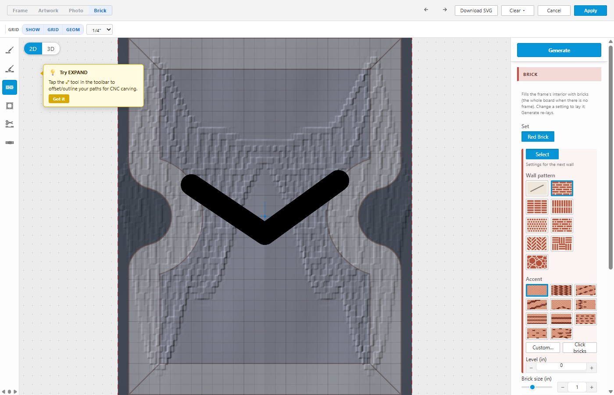Choose the small header brick wall pattern

tap(537, 225)
